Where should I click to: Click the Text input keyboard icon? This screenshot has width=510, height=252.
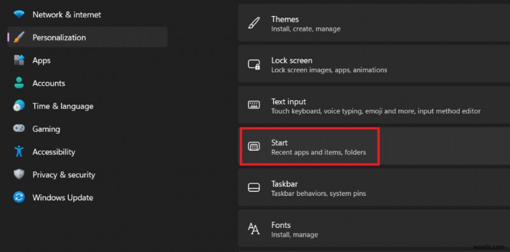[254, 105]
